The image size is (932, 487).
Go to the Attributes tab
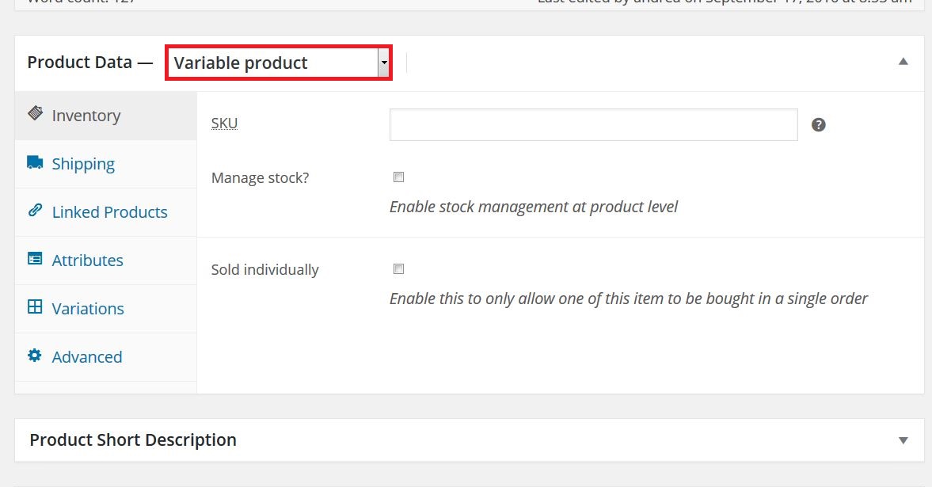(106, 261)
